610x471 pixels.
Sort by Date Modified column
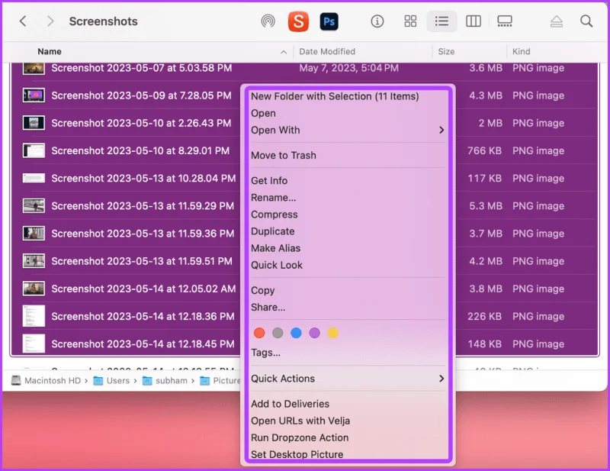[327, 51]
